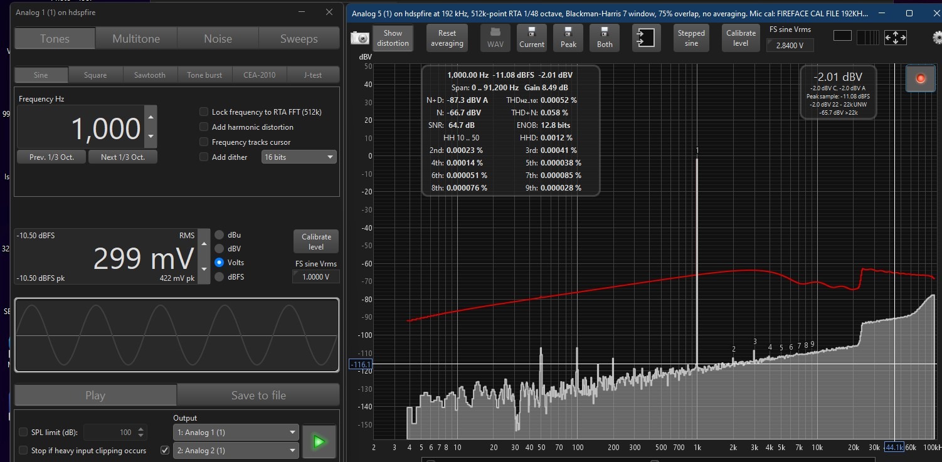942x462 pixels.
Task: Click generator FS sine Vrms 1.0000 V field
Action: pyautogui.click(x=316, y=276)
